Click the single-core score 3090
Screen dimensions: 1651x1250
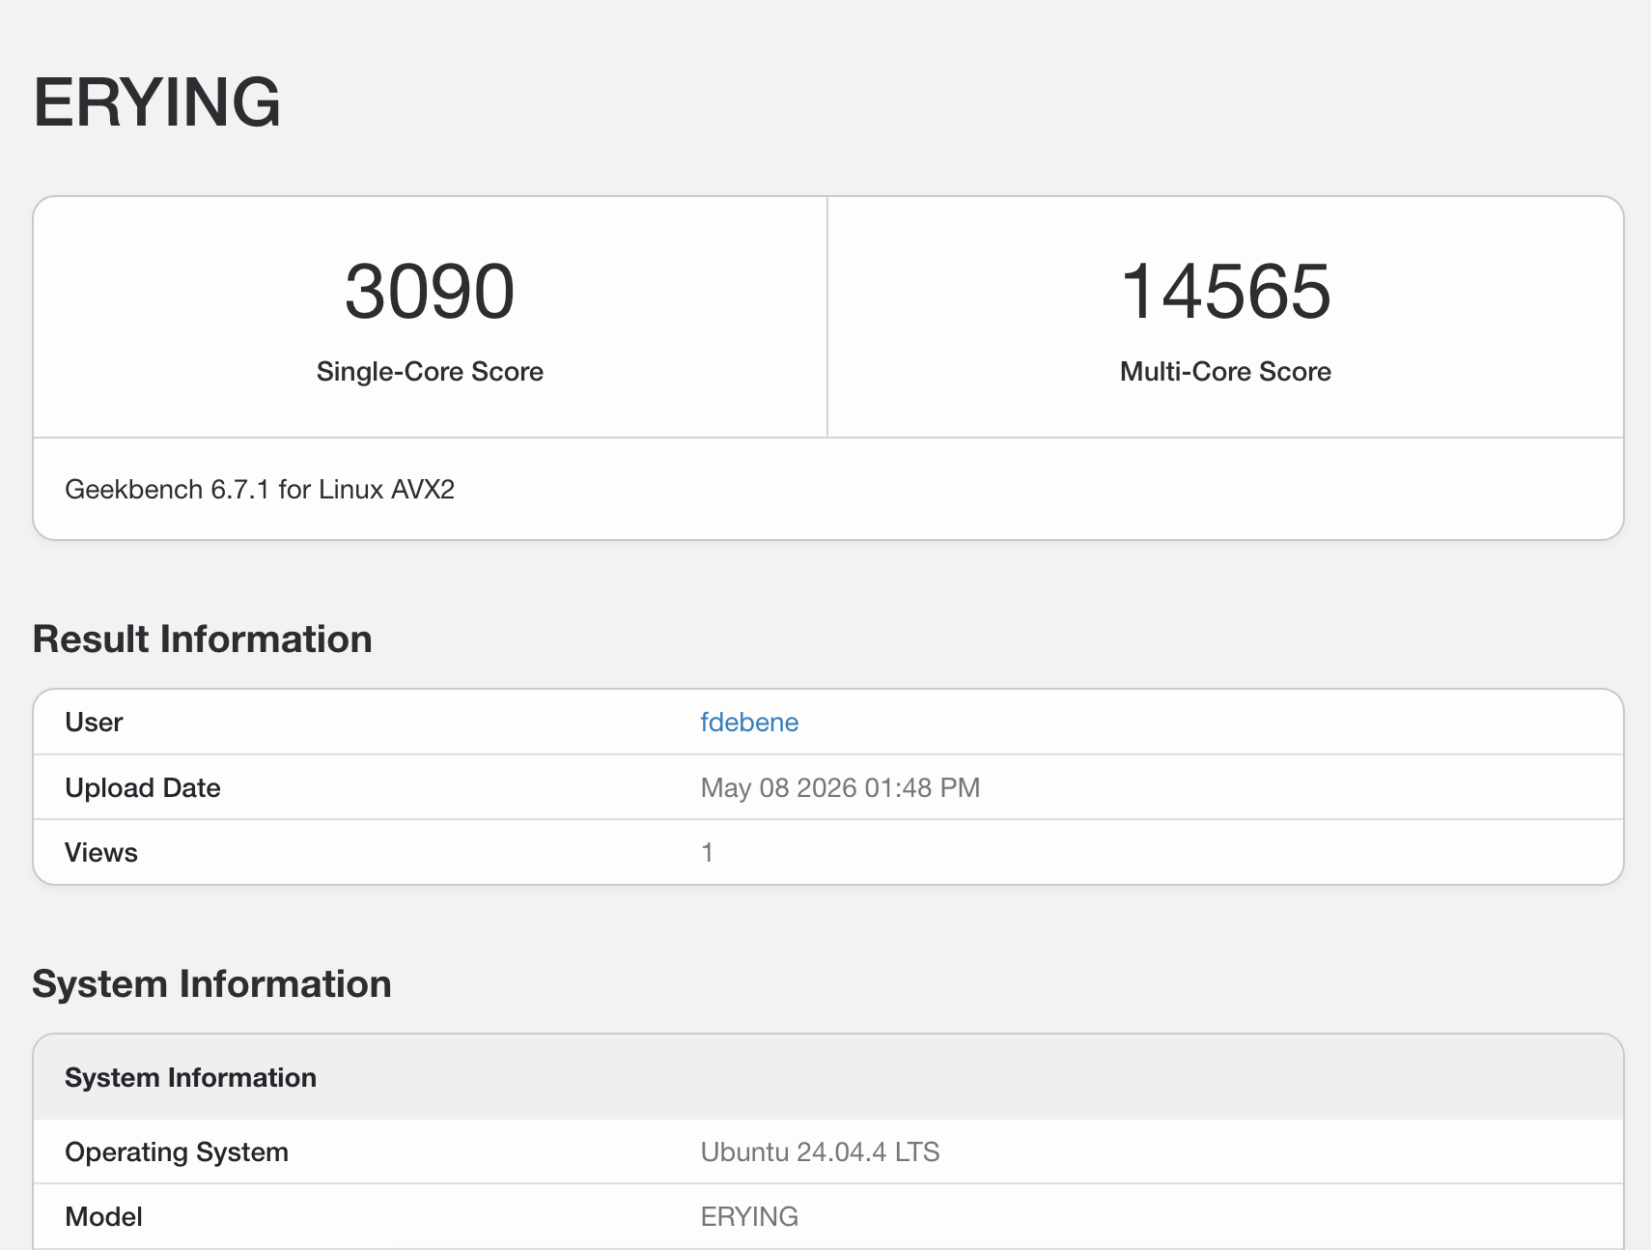tap(430, 292)
